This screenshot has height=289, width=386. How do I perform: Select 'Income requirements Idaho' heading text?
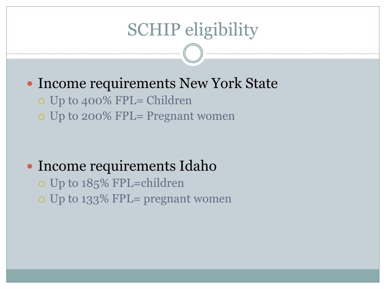point(127,166)
